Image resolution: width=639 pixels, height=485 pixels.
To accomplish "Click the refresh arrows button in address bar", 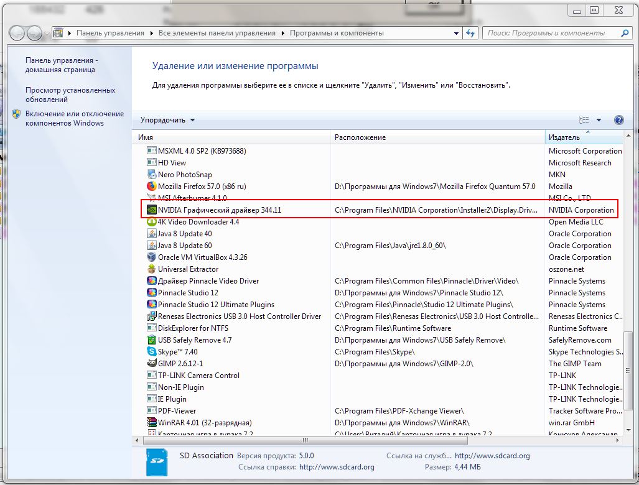I will click(x=470, y=33).
